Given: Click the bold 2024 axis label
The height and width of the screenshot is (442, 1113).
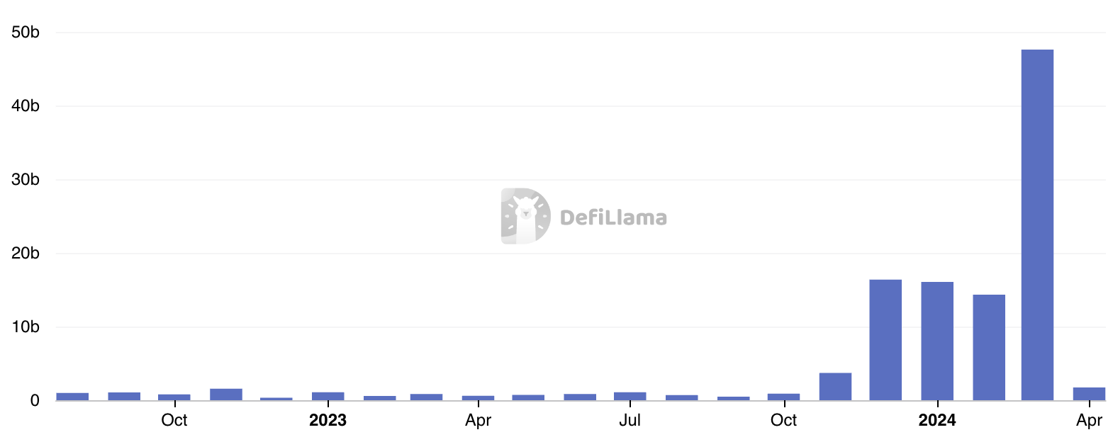Looking at the screenshot, I should tap(937, 420).
